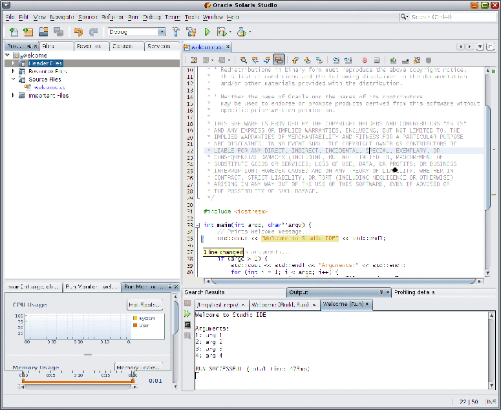This screenshot has height=410, width=501.
Task: Click the New Project toolbar icon
Action: pos(28,32)
